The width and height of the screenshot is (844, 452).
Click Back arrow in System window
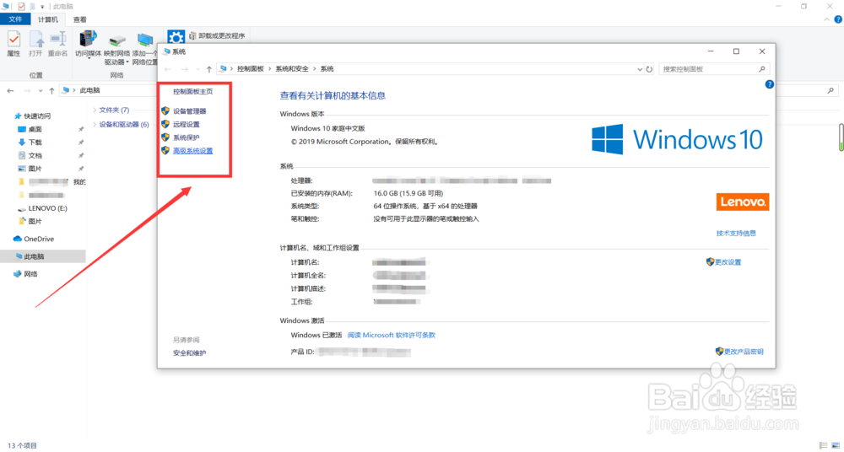tap(168, 69)
